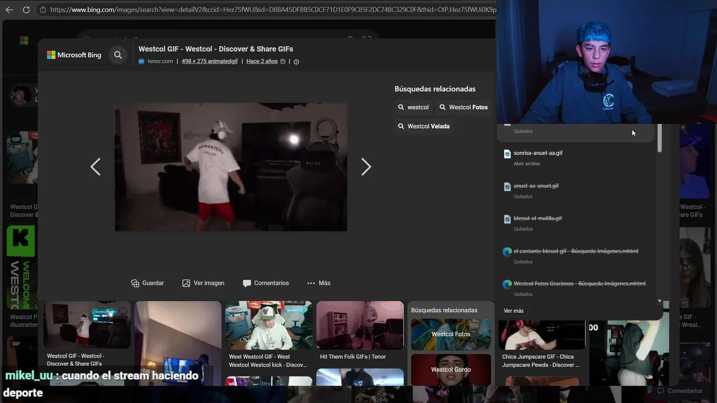Open the 498 × 275 animatedgif link
The width and height of the screenshot is (717, 403).
[209, 62]
